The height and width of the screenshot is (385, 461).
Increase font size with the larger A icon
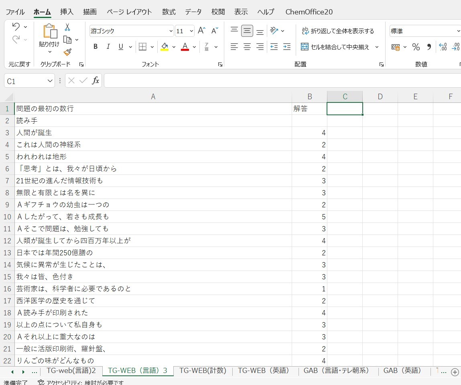201,31
